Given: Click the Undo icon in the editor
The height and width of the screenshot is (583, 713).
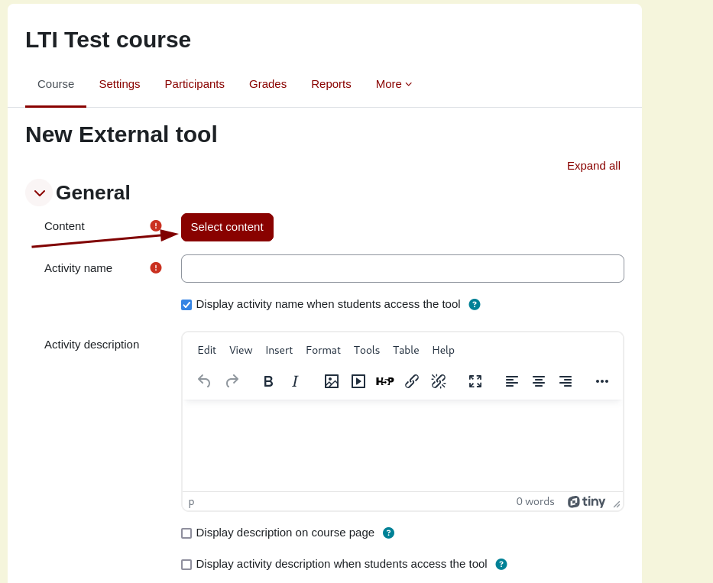Looking at the screenshot, I should [204, 381].
